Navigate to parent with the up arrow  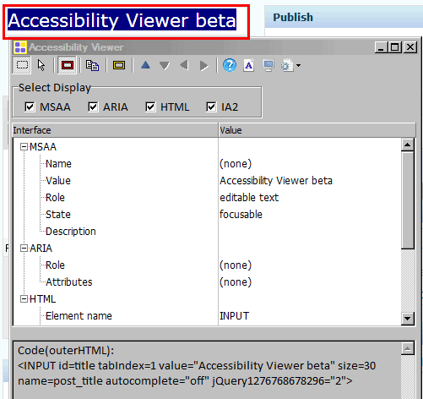point(145,65)
